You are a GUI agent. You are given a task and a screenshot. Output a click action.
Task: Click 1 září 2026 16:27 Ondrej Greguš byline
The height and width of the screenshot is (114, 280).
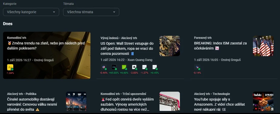(30, 60)
